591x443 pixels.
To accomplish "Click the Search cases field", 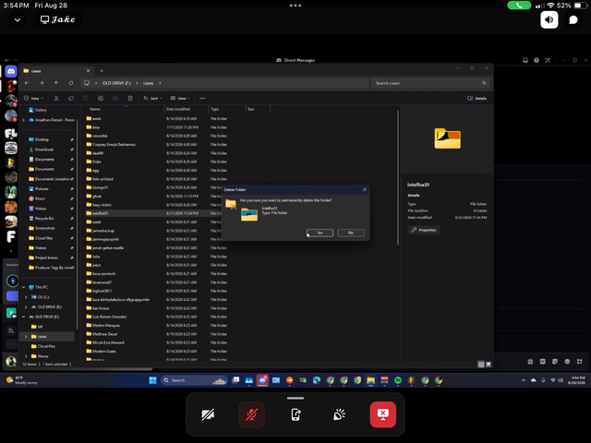I will click(x=430, y=83).
